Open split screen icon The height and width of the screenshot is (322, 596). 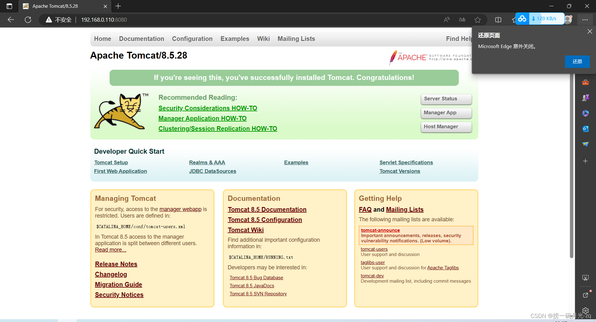click(x=498, y=20)
